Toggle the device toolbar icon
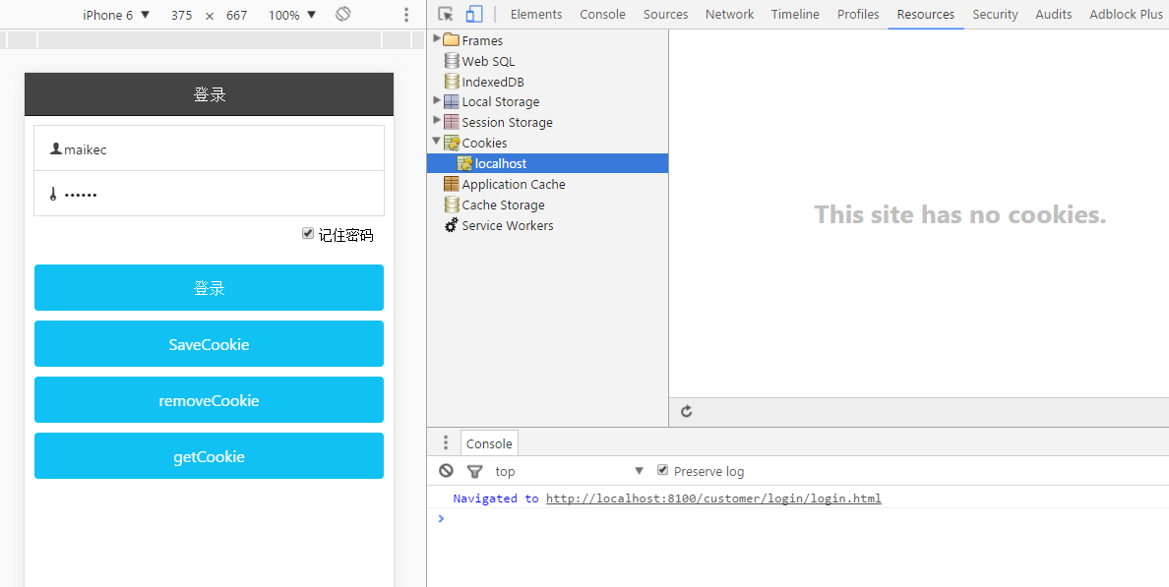1169x587 pixels. 474,14
